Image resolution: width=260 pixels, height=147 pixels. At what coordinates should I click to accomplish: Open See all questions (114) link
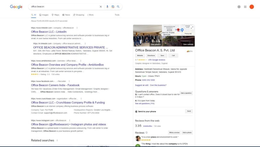[x=145, y=104]
